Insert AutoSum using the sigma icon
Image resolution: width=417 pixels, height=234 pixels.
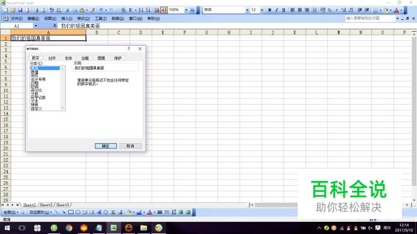(130, 10)
